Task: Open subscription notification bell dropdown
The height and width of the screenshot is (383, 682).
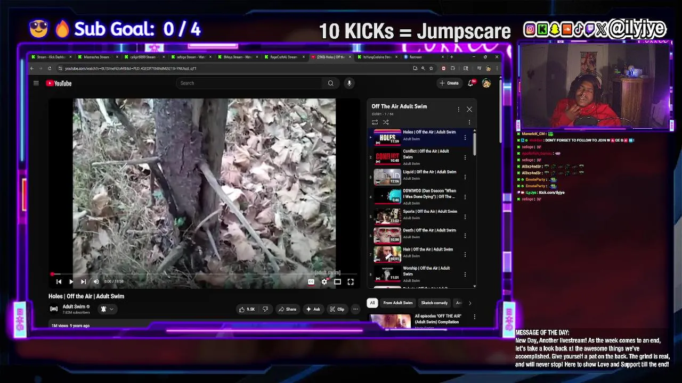Action: pos(107,309)
